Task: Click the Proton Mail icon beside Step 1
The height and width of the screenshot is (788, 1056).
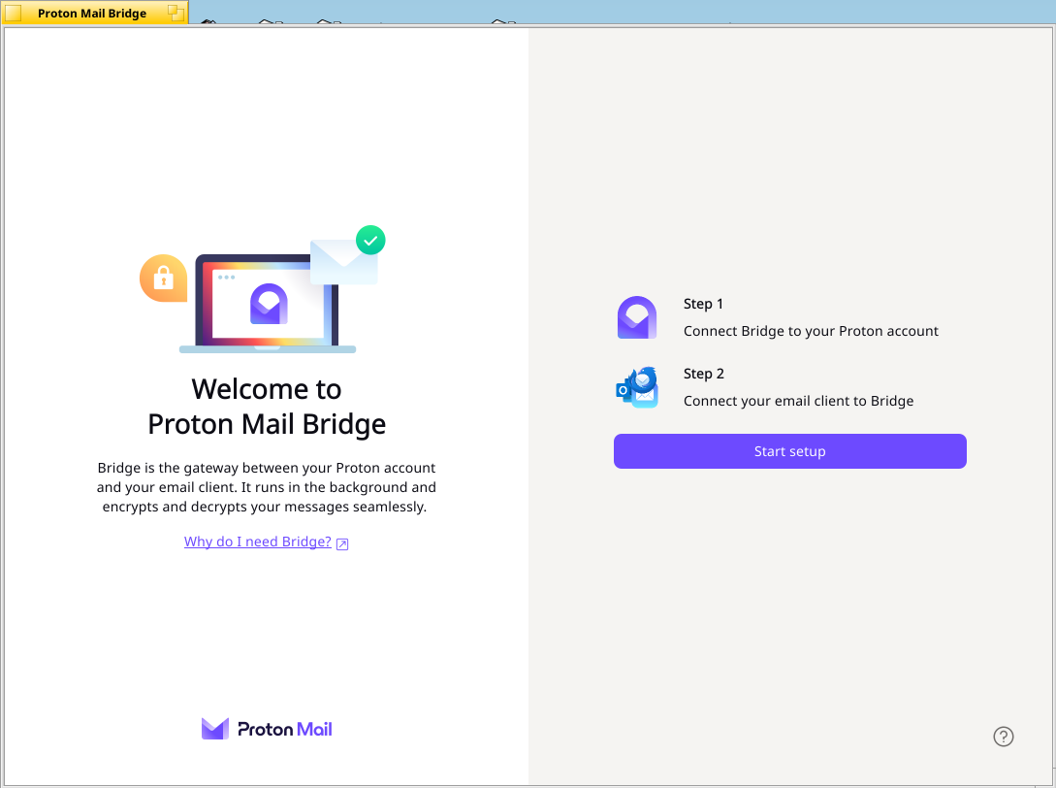Action: click(636, 316)
